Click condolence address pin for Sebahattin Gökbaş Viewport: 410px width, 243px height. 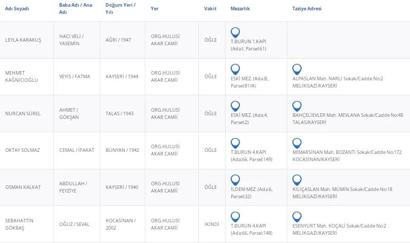(296, 217)
